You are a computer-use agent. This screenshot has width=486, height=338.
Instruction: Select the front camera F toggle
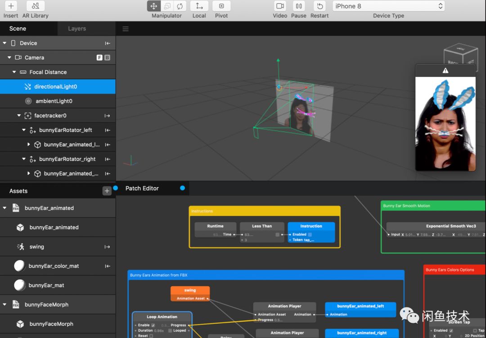pyautogui.click(x=99, y=58)
